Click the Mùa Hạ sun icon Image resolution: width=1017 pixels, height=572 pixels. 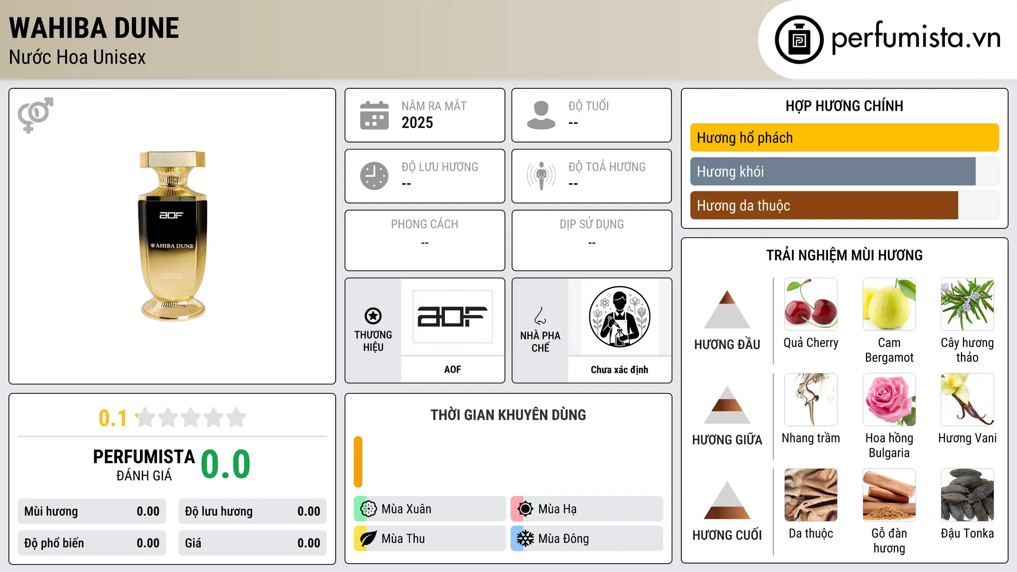point(525,509)
